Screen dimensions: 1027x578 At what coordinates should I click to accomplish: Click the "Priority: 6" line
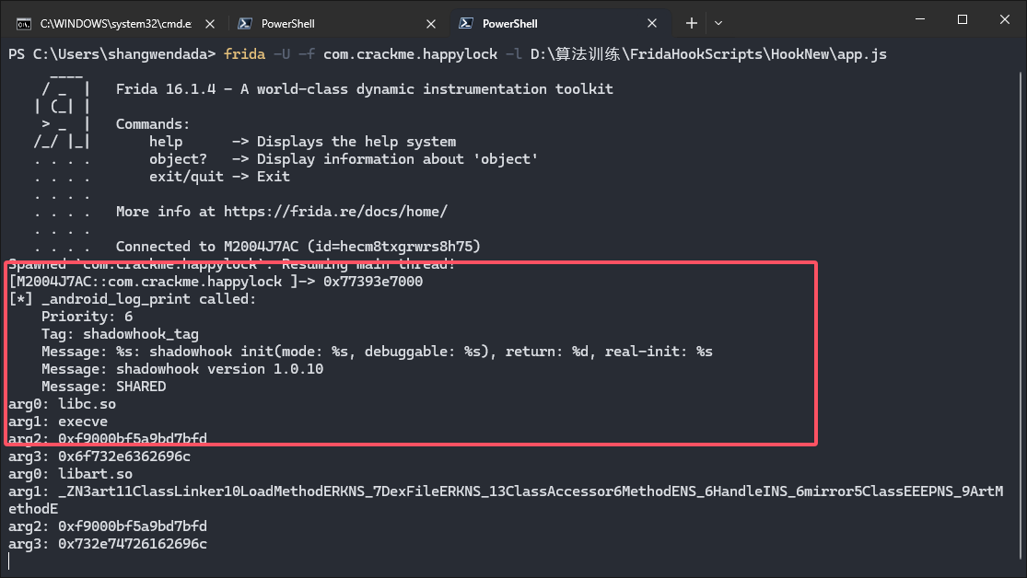(x=88, y=317)
